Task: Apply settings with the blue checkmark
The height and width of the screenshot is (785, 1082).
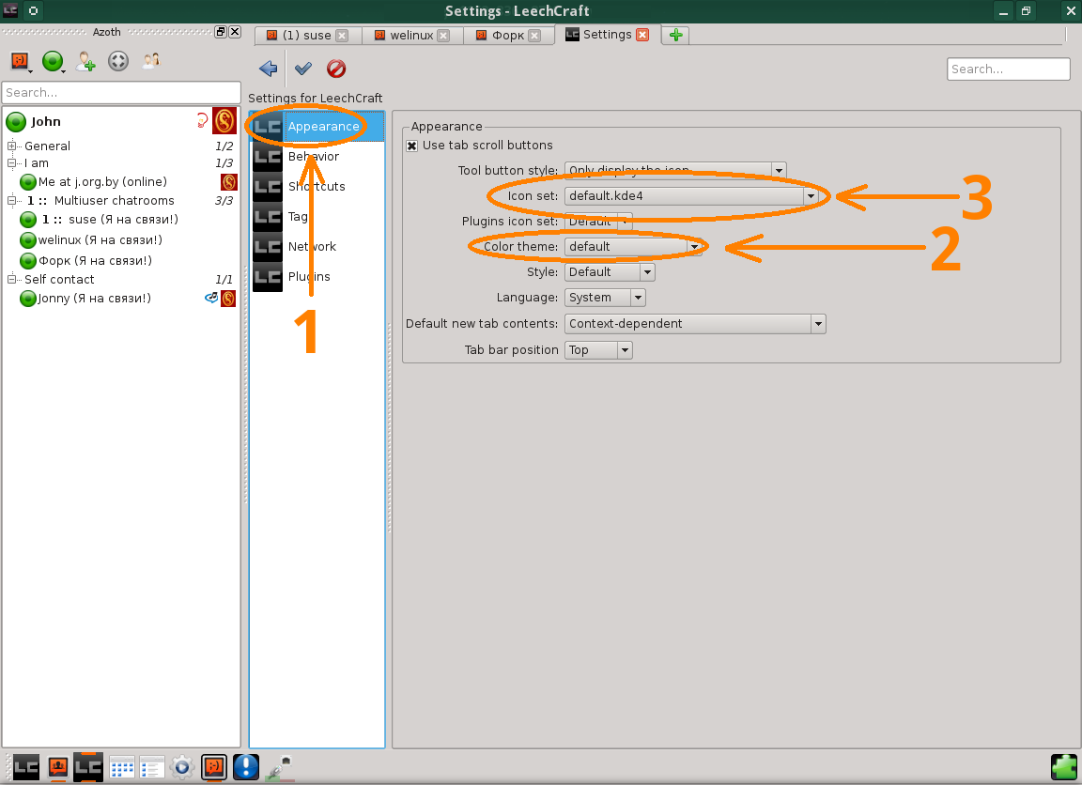Action: 303,69
